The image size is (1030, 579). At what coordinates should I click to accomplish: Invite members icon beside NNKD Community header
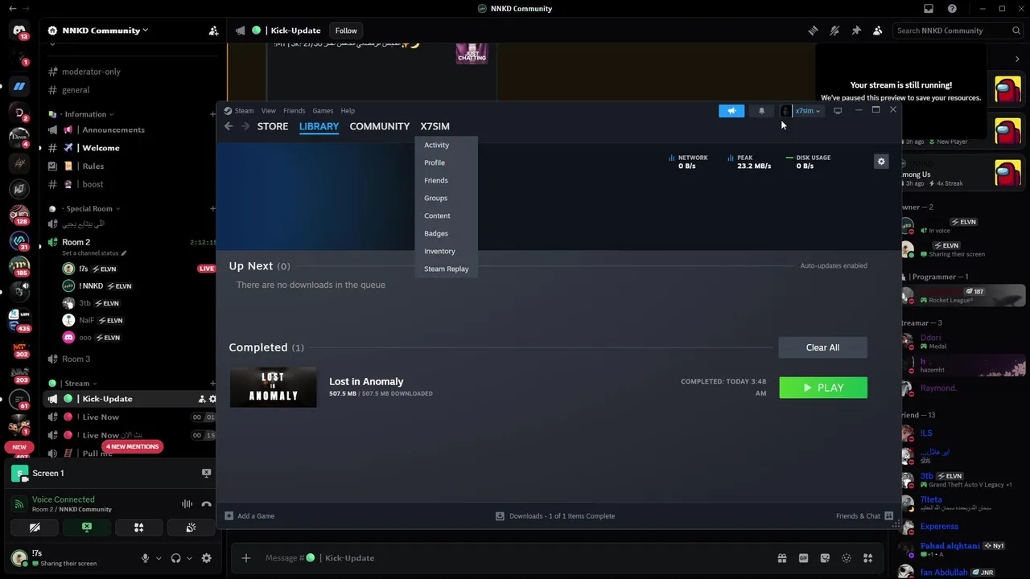(x=213, y=31)
